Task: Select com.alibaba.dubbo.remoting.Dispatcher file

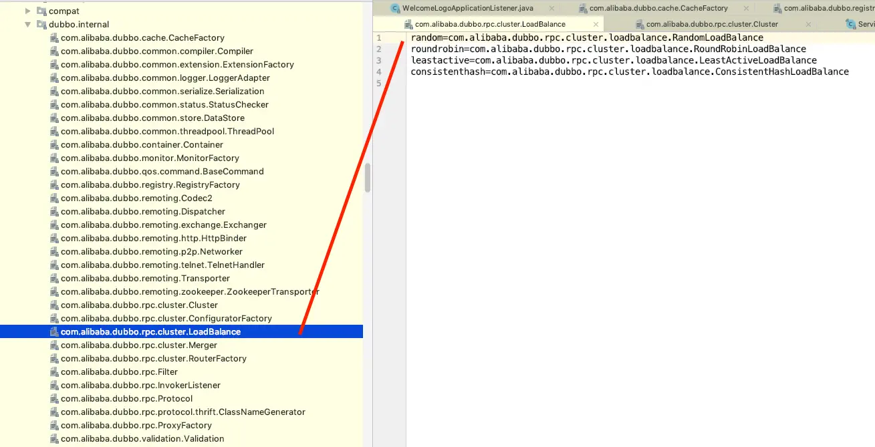Action: point(143,212)
